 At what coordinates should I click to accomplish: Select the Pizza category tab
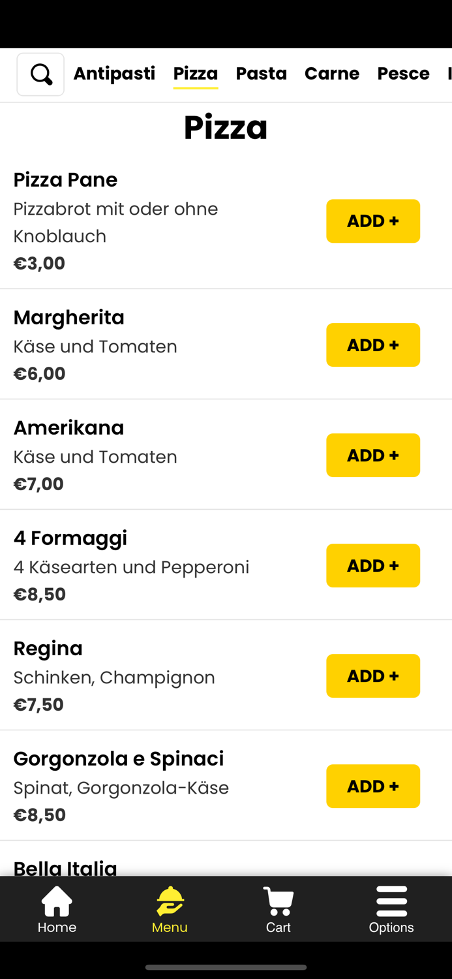click(196, 74)
